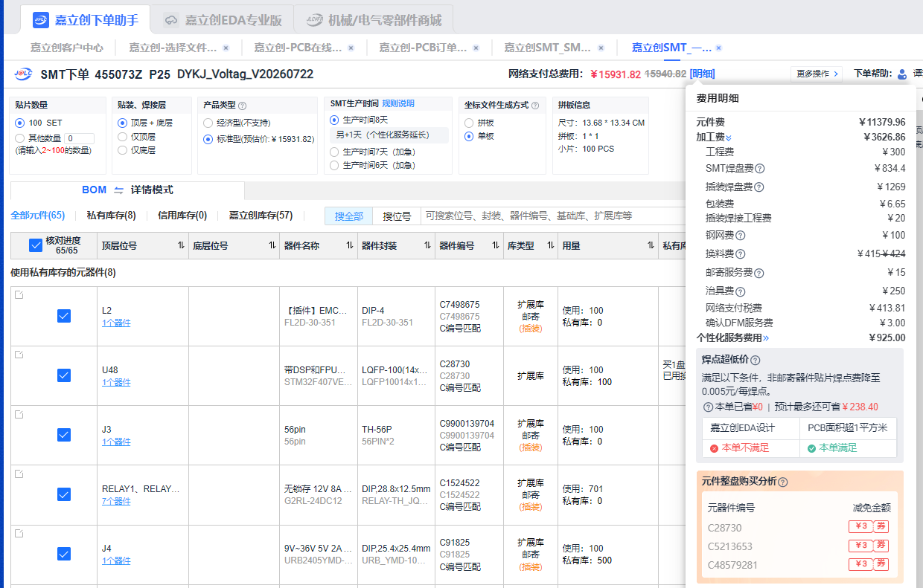The height and width of the screenshot is (588, 923).
Task: Select 拼板 coordinate file option
Action: (x=469, y=123)
